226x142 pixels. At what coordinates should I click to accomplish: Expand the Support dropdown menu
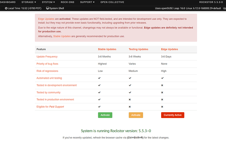point(87,2)
